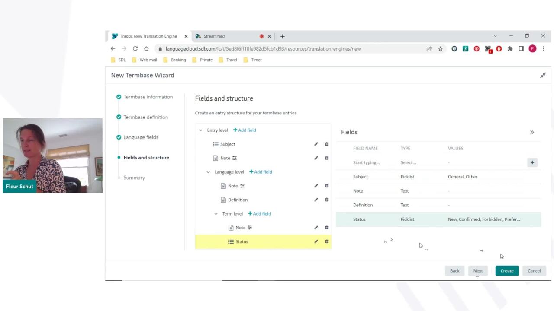Add new field with plus button
The width and height of the screenshot is (554, 311).
(x=532, y=162)
